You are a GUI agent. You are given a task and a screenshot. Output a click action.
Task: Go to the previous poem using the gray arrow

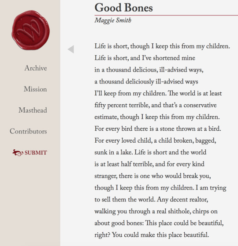coord(71,49)
